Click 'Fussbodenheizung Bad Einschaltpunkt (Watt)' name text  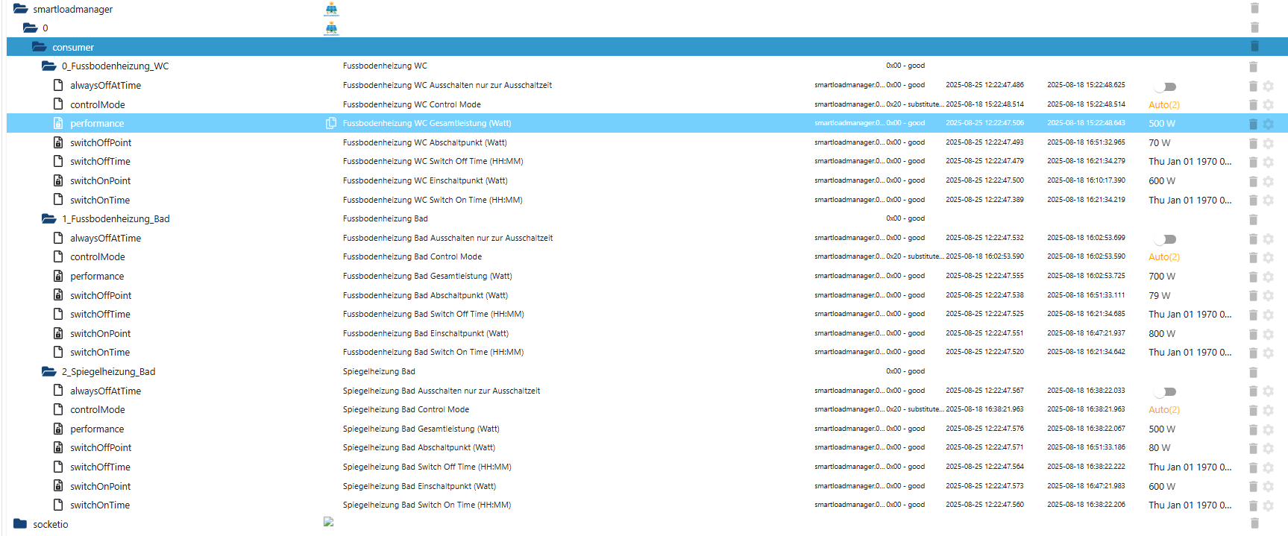point(426,333)
